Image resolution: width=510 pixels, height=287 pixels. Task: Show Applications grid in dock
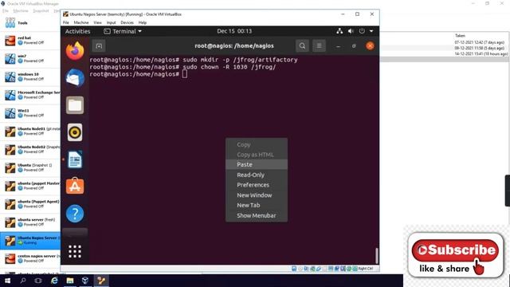(x=75, y=251)
